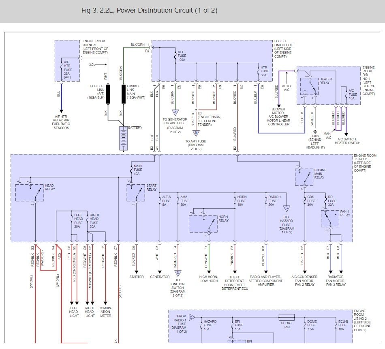The height and width of the screenshot is (349, 385).
Task: Click 'COMBINATION METER' label
Action: click(x=105, y=312)
